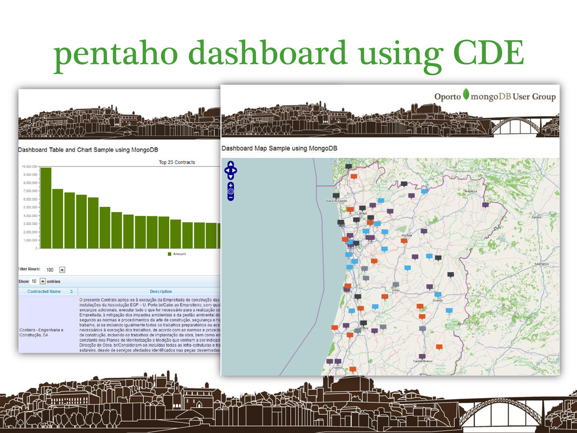The image size is (577, 433).
Task: Sort by the Contracted Name column arrows
Action: pyautogui.click(x=72, y=291)
